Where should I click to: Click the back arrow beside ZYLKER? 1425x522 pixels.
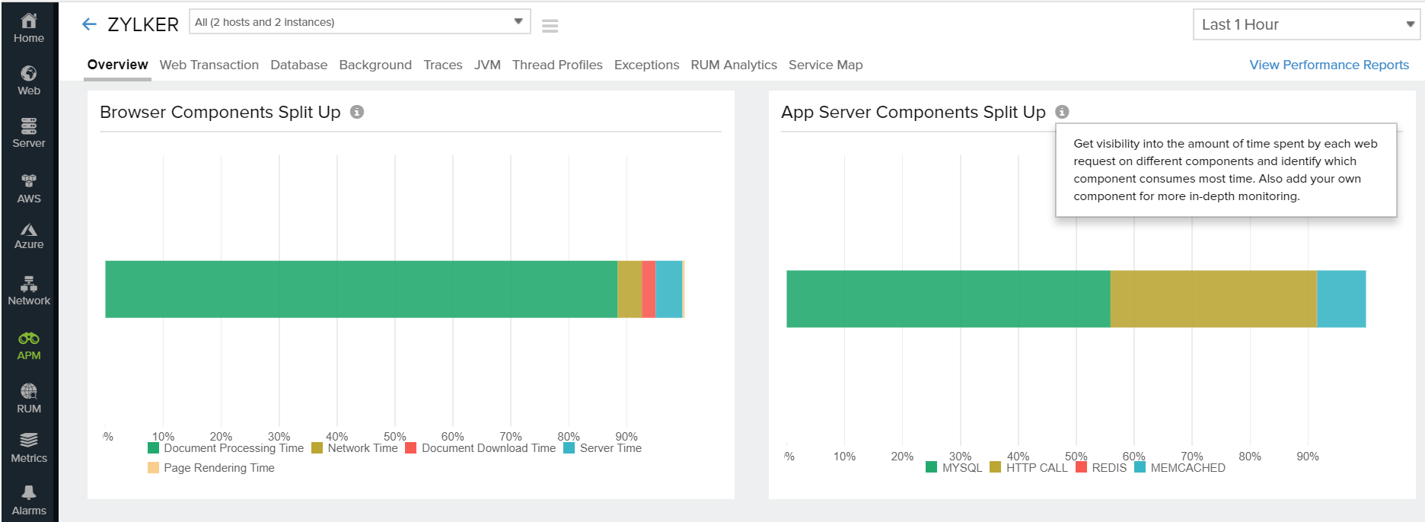coord(89,24)
